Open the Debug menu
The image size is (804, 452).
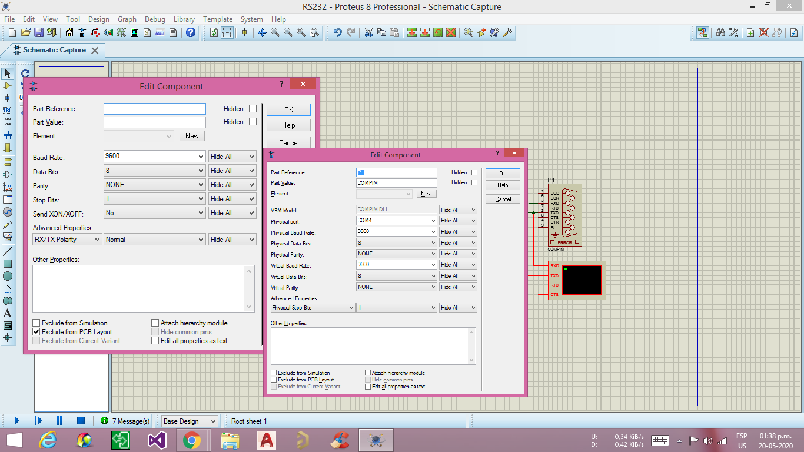point(155,19)
